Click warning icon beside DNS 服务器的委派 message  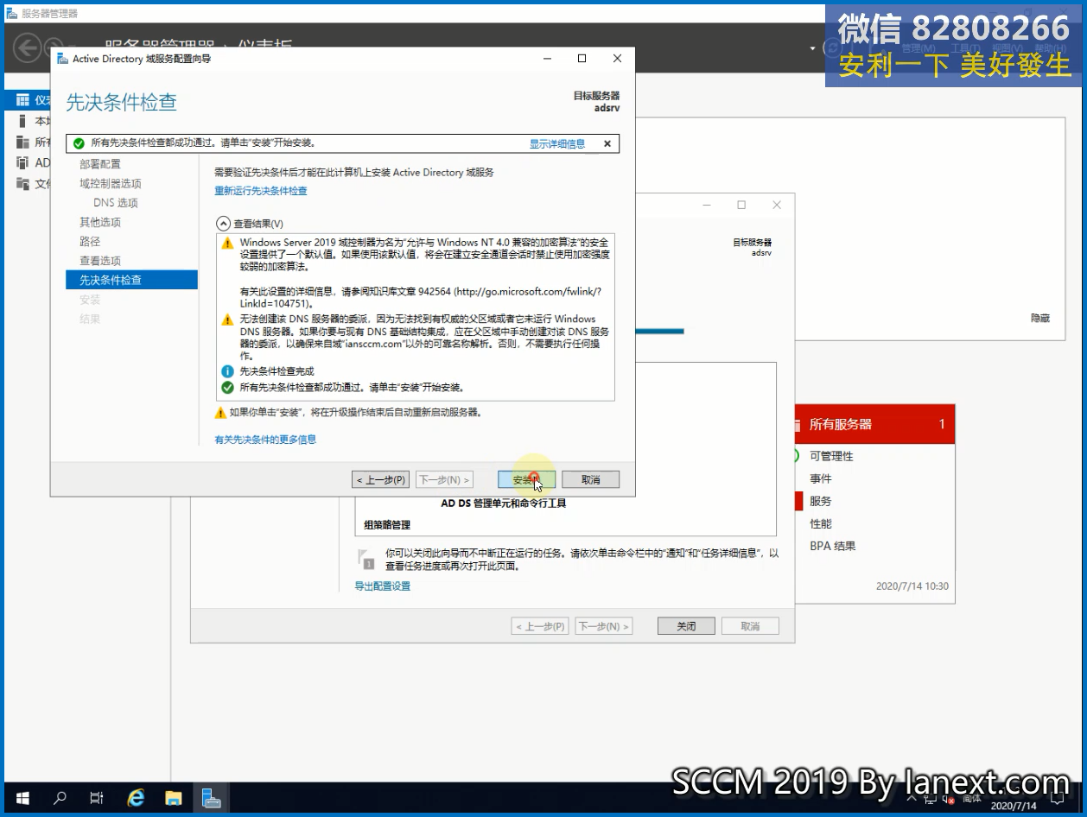pos(227,320)
